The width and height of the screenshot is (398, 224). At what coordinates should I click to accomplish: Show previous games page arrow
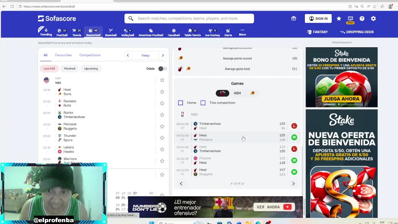181,184
